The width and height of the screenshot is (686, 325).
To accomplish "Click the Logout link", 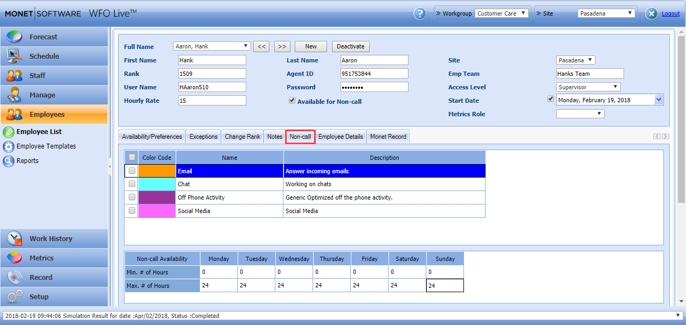I will 670,13.
